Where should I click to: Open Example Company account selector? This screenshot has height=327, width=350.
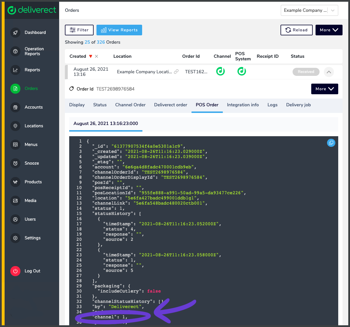pyautogui.click(x=310, y=10)
